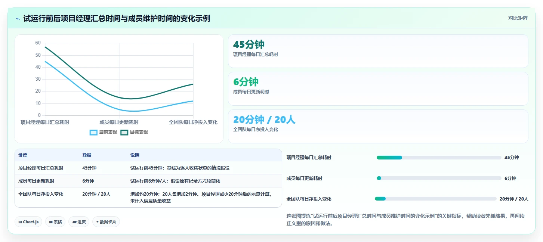The image size is (543, 242).
Task: Select the 数据卡片 tag chip
Action: coord(106,222)
